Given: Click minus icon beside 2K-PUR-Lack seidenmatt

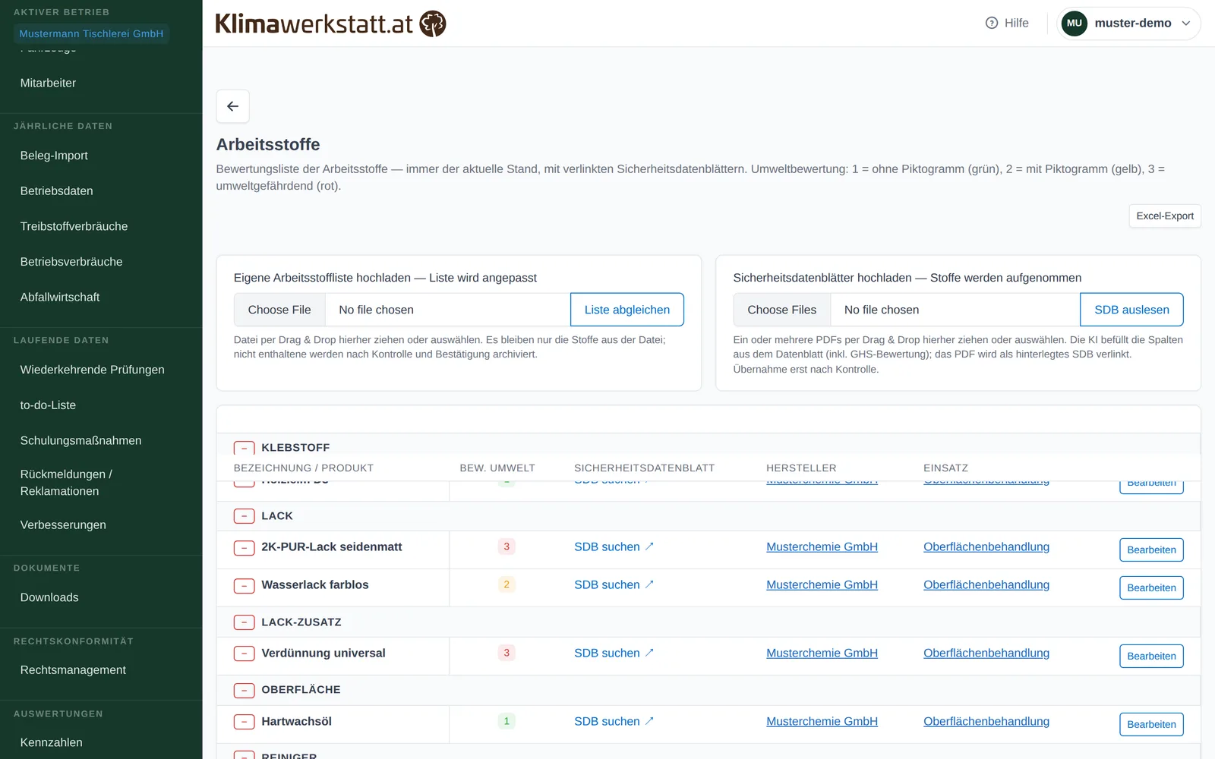Looking at the screenshot, I should pyautogui.click(x=244, y=547).
